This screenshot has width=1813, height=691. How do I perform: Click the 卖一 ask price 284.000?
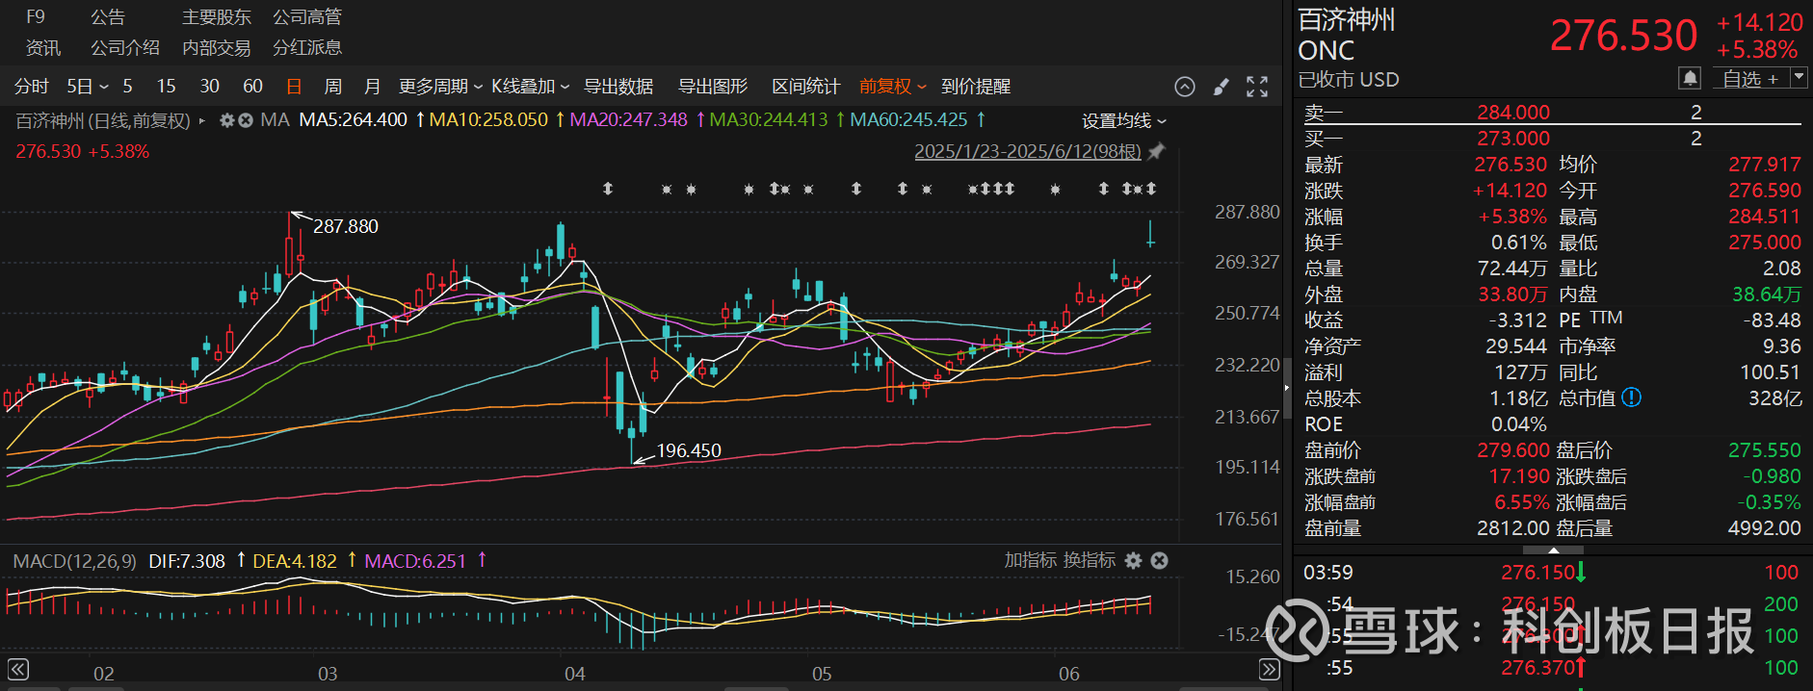pos(1513,113)
